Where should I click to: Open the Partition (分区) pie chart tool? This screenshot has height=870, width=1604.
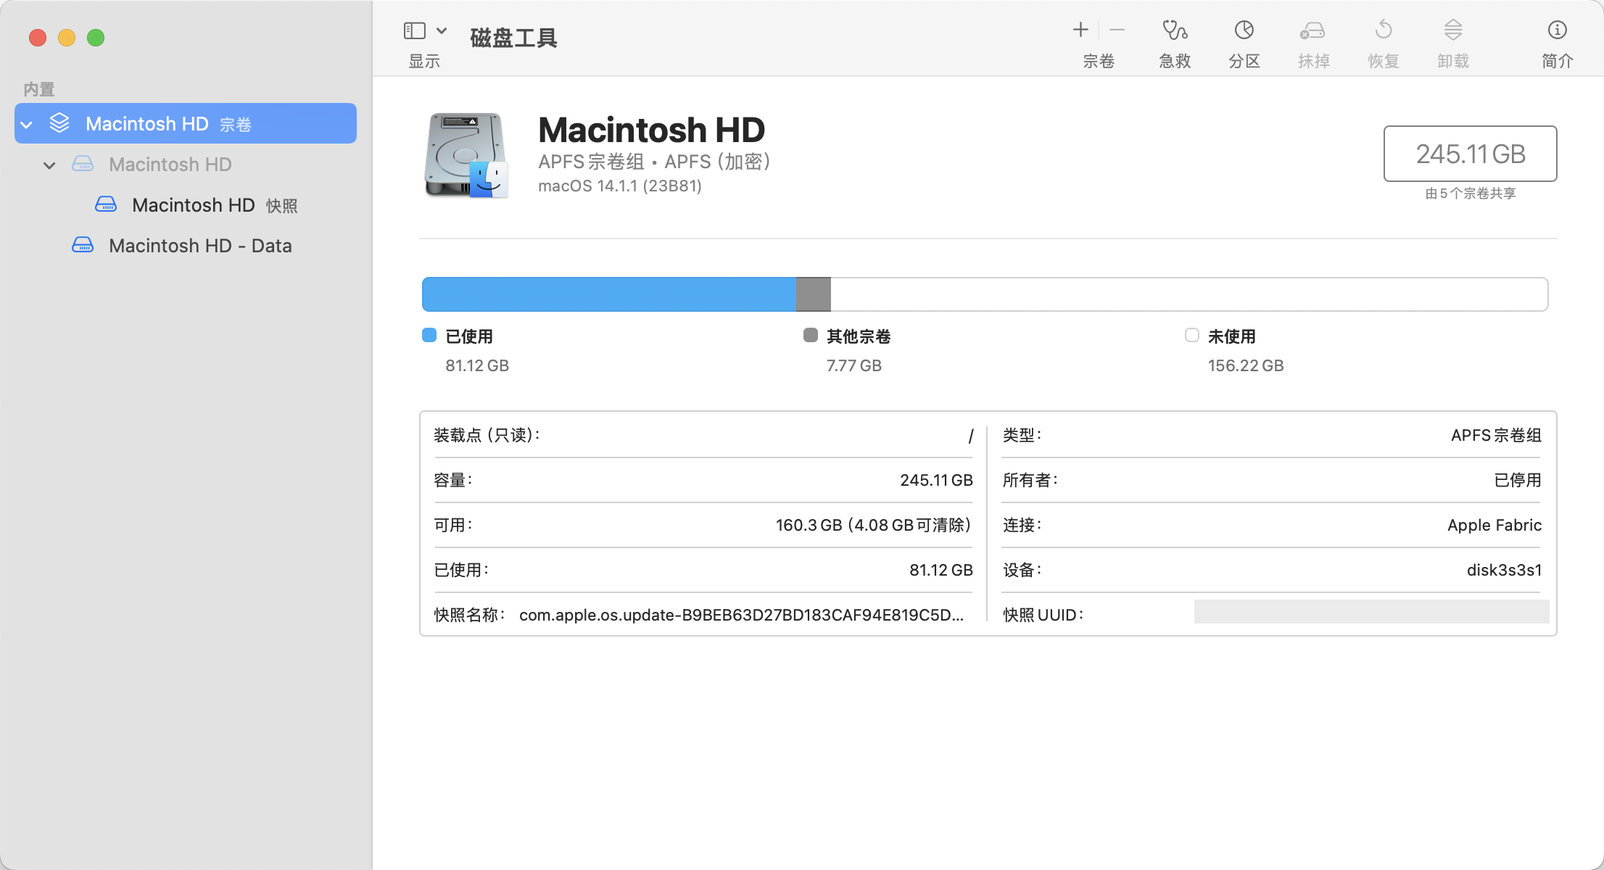click(1244, 30)
